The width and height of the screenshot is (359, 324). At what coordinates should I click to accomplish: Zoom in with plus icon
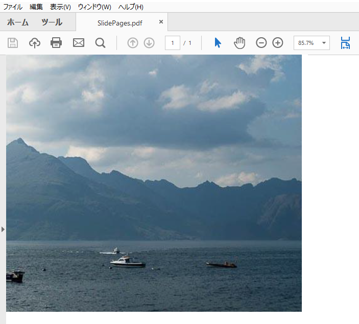click(x=278, y=43)
